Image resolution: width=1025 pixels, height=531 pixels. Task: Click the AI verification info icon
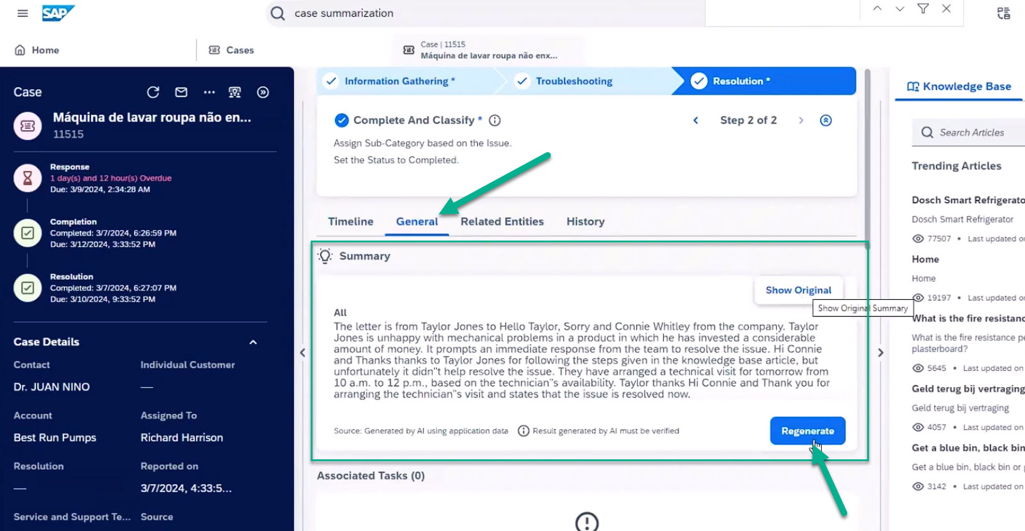point(524,431)
